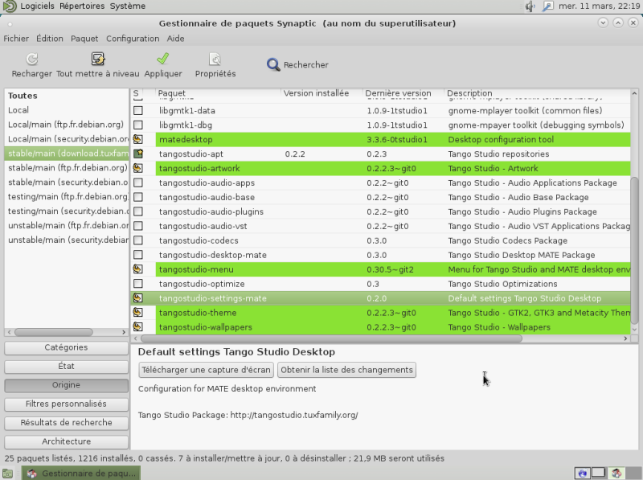This screenshot has width=643, height=480.
Task: Click the first workspace switcher cell
Action: pos(582,473)
